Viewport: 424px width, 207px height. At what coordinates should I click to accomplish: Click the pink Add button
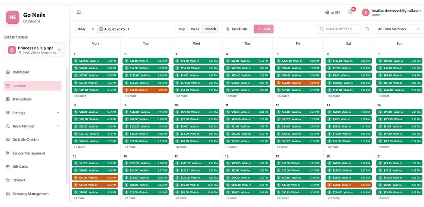coord(263,29)
